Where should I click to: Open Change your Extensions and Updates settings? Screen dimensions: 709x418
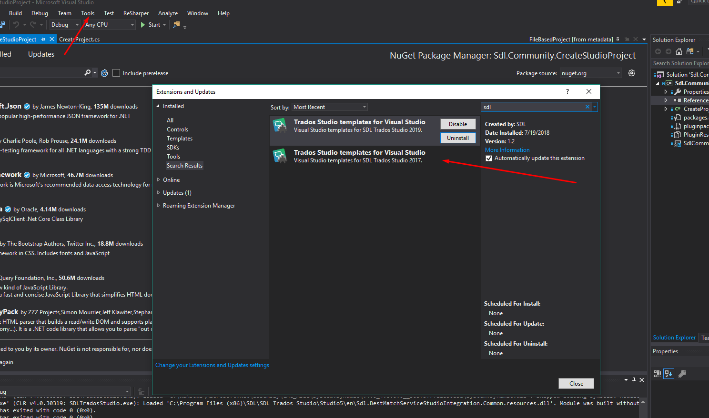[x=212, y=365]
